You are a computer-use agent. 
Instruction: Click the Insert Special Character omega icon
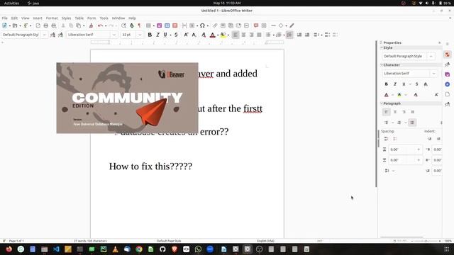pos(202,25)
